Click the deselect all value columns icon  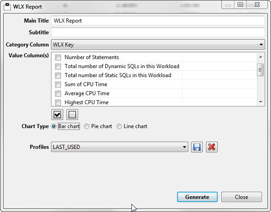coord(73,114)
